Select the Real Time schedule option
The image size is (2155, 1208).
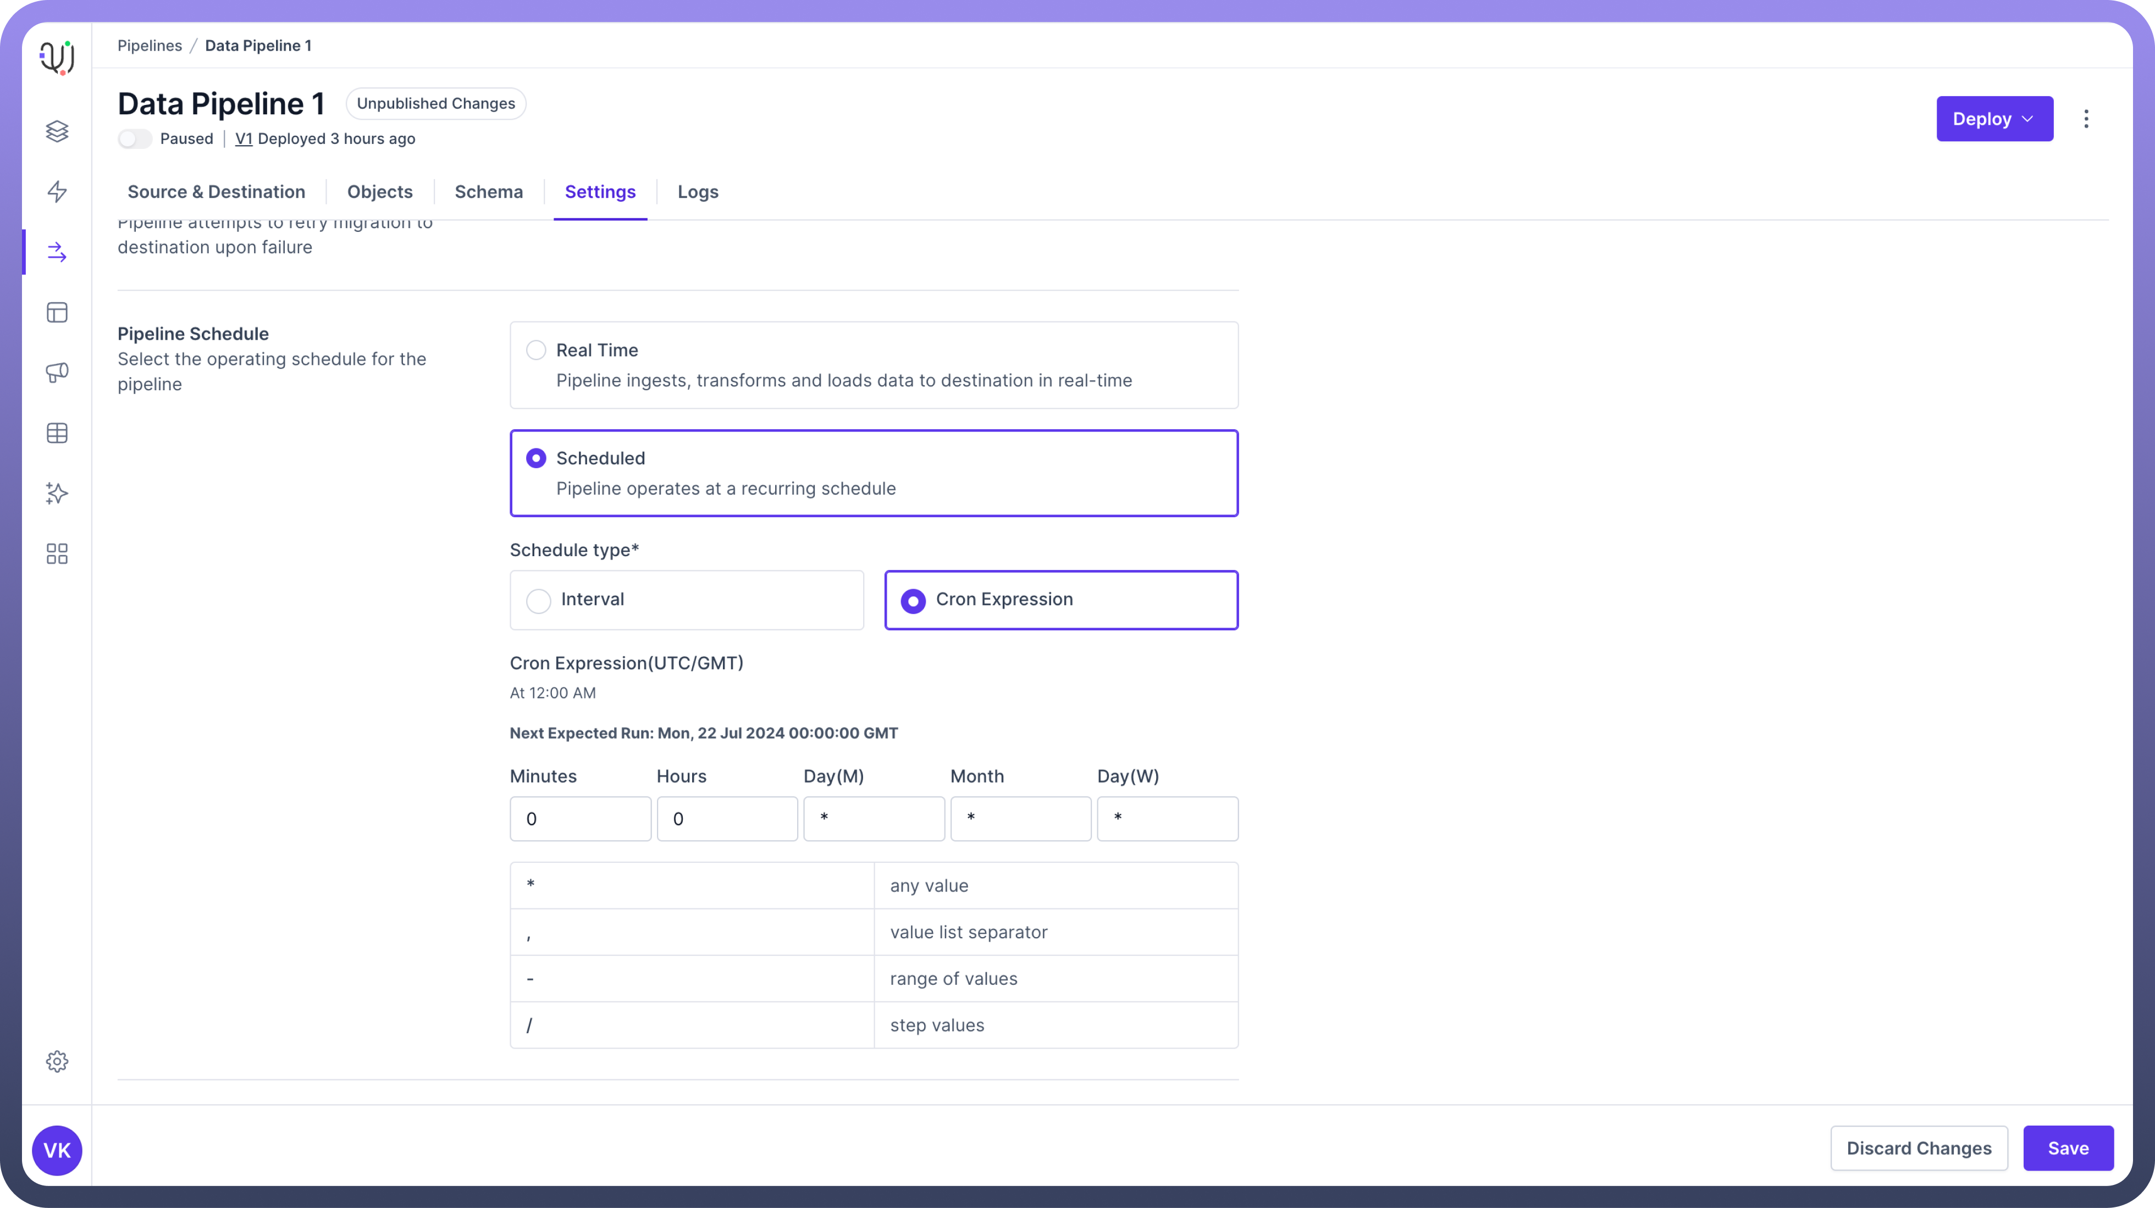pyautogui.click(x=536, y=350)
